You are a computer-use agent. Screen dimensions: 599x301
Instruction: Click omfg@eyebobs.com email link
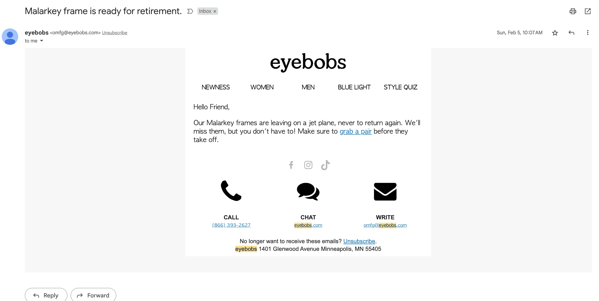pos(385,225)
